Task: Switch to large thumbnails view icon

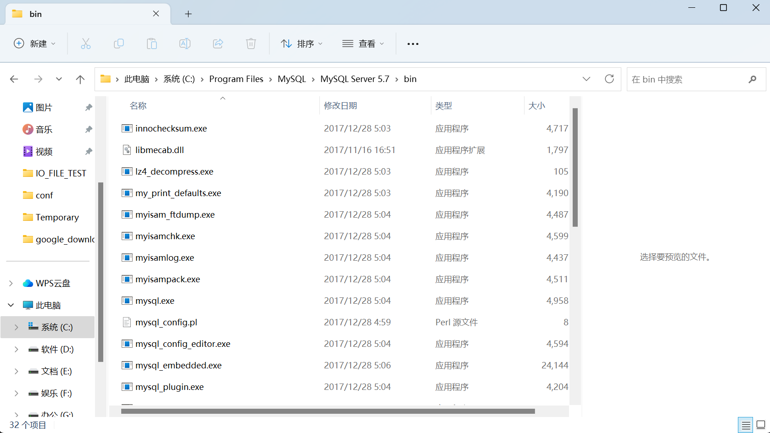Action: [x=761, y=425]
